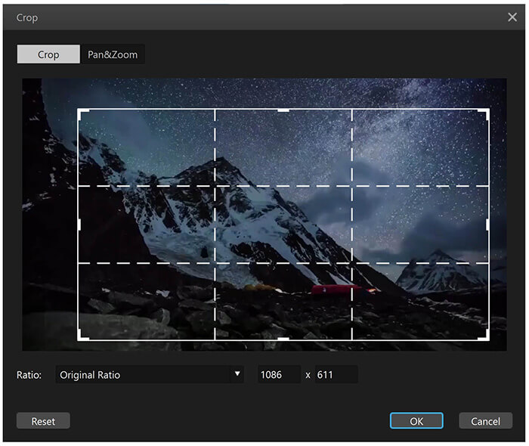The width and height of the screenshot is (529, 446).
Task: Click the left-edge middle crop handle
Action: [x=79, y=225]
